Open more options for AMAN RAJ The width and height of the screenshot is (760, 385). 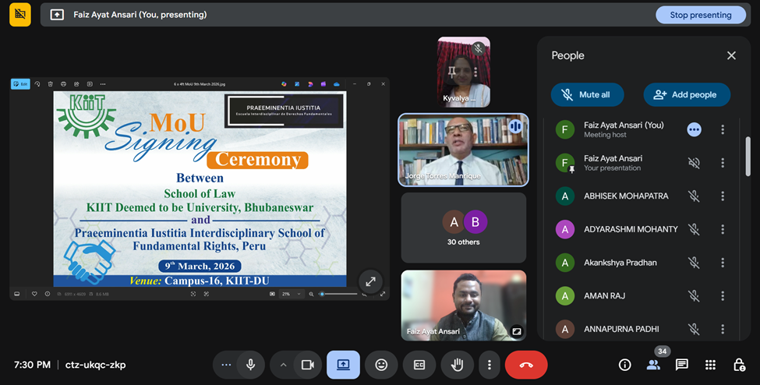[x=723, y=296]
